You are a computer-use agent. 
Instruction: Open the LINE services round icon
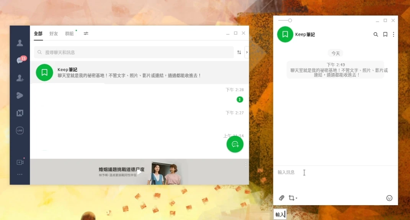coord(20,130)
